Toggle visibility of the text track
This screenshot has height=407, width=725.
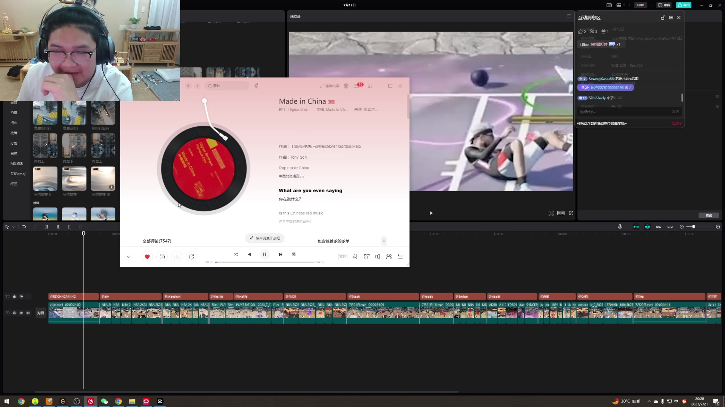(21, 297)
